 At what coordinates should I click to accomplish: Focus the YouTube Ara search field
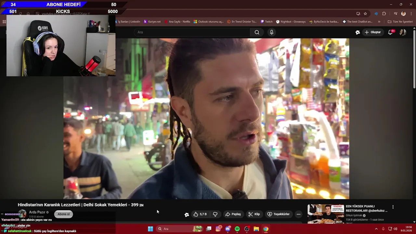pyautogui.click(x=192, y=32)
